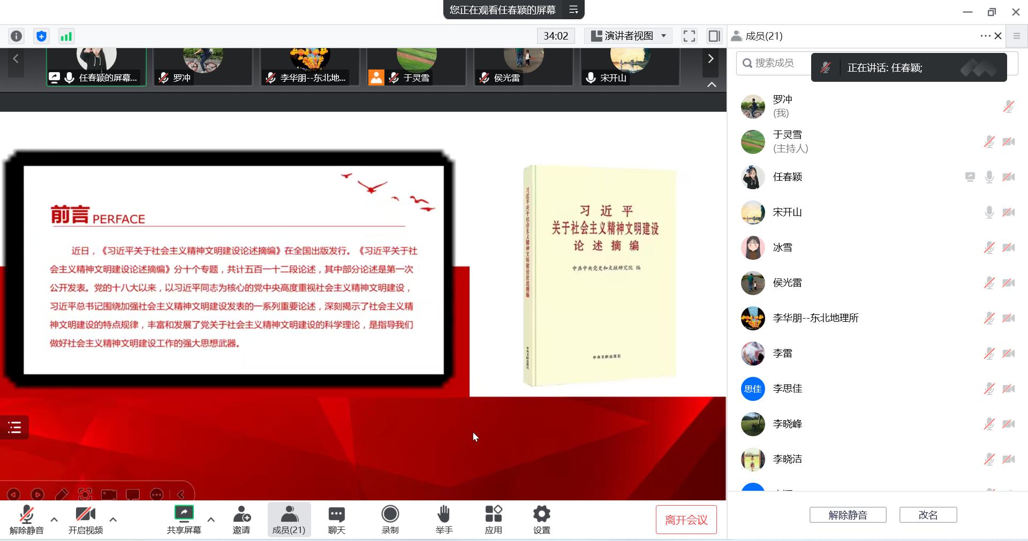Raise hand with 举手 icon
The height and width of the screenshot is (541, 1028).
[x=444, y=520]
